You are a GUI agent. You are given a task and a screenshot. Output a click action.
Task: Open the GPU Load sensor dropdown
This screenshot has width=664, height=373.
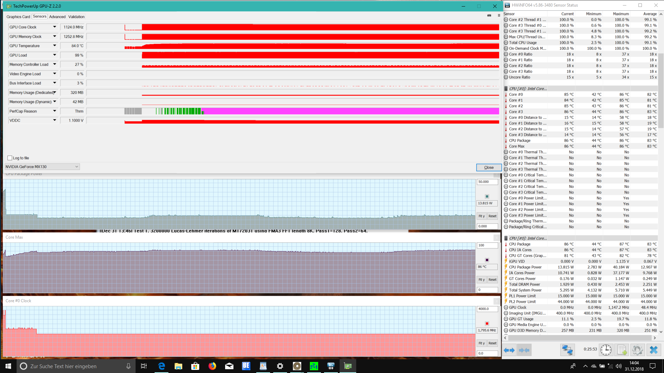55,55
